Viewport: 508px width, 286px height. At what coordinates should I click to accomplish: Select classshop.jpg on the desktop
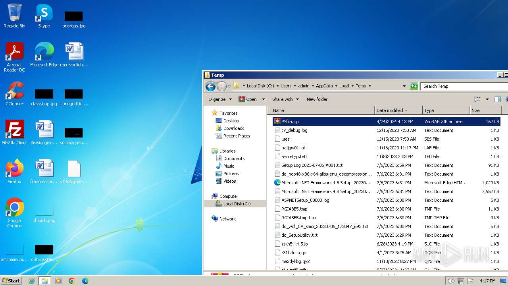(x=44, y=97)
